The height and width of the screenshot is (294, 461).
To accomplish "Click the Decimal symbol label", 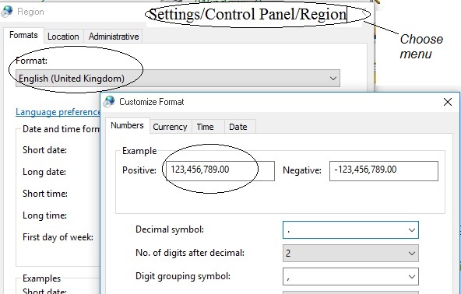I will (x=170, y=229).
